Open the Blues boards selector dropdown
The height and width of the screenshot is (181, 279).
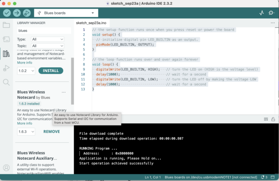66,13
